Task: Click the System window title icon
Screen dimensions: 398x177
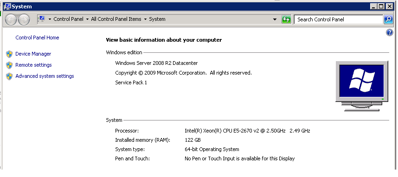Action: pos(7,6)
